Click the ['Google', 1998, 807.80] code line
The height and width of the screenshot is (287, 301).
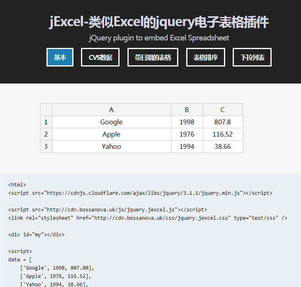click(x=57, y=268)
